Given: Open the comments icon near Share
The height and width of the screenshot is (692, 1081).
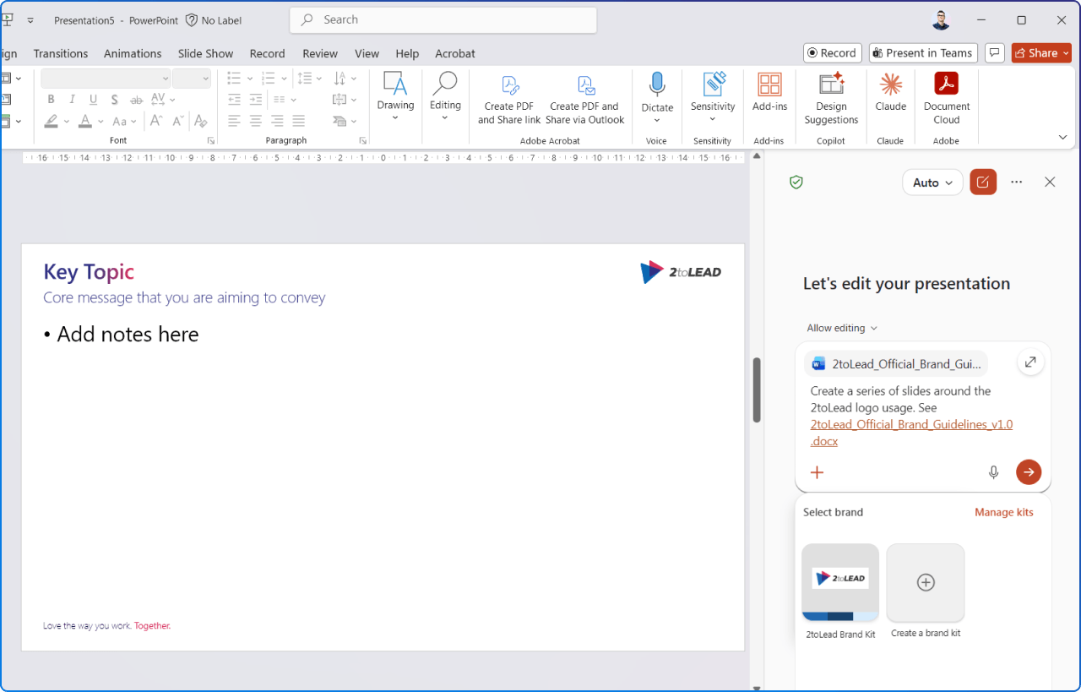Looking at the screenshot, I should pyautogui.click(x=995, y=53).
